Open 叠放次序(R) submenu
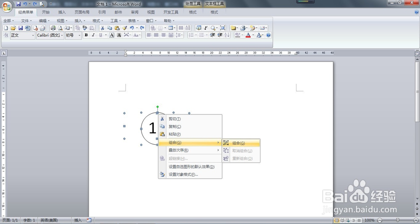The width and height of the screenshot is (420, 224). [x=190, y=150]
